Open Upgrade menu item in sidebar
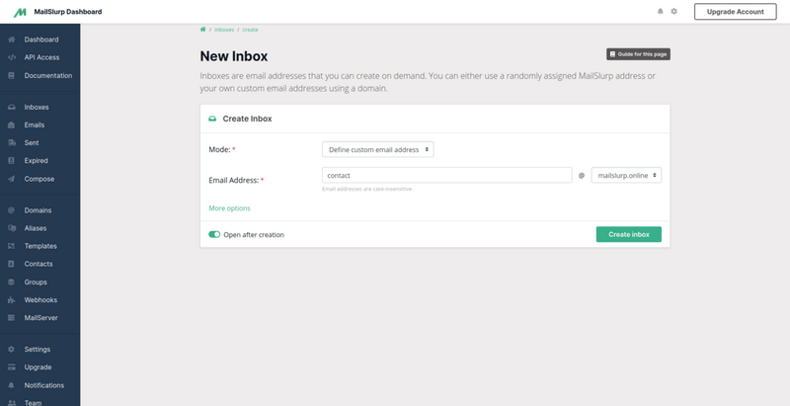The width and height of the screenshot is (790, 406). point(38,367)
